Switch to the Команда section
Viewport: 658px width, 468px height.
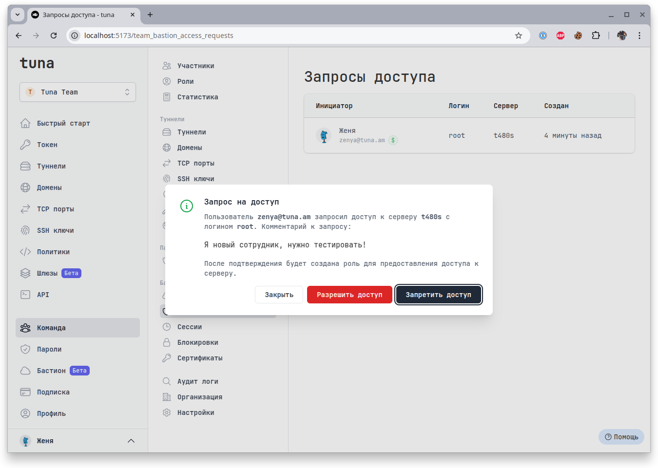(52, 327)
